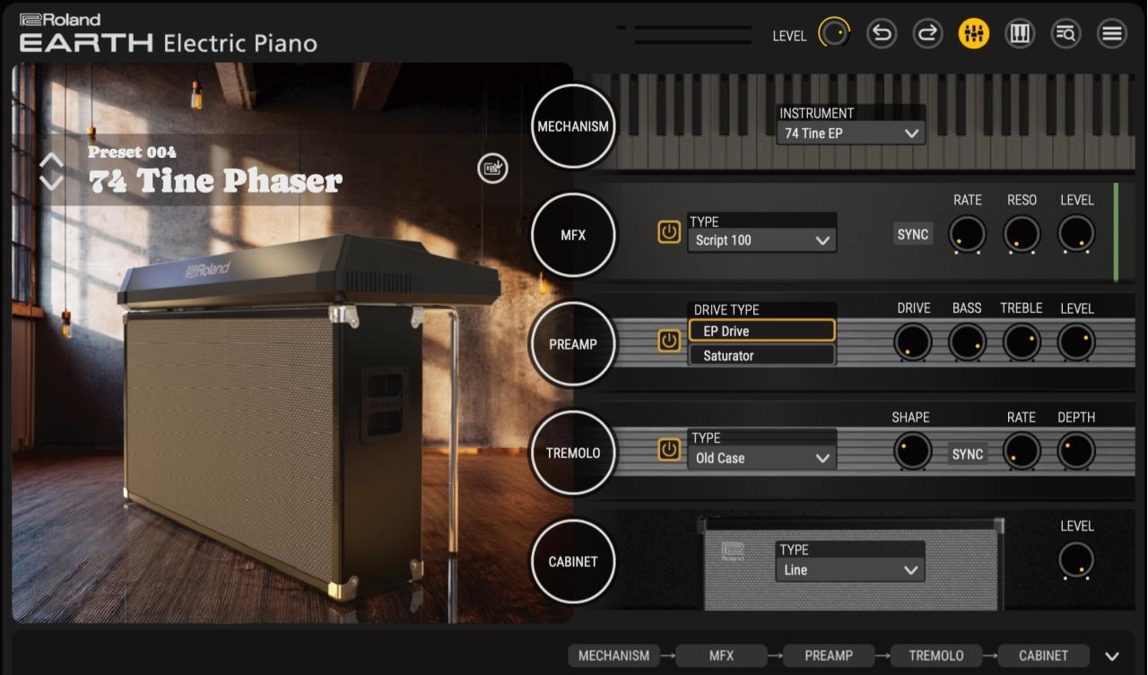Click the MECHANISM round section button

[573, 126]
